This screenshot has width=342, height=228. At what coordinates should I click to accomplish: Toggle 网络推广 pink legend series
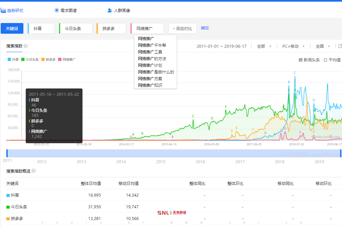[x=60, y=59]
